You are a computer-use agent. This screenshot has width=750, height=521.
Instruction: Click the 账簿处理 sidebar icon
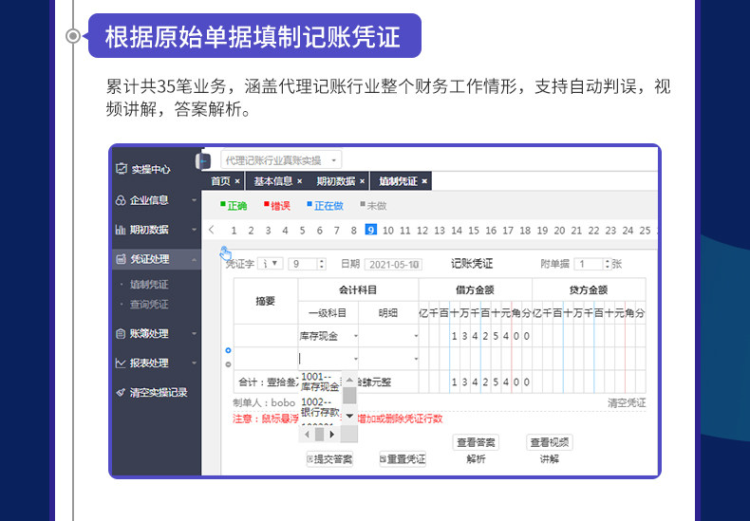pyautogui.click(x=121, y=334)
